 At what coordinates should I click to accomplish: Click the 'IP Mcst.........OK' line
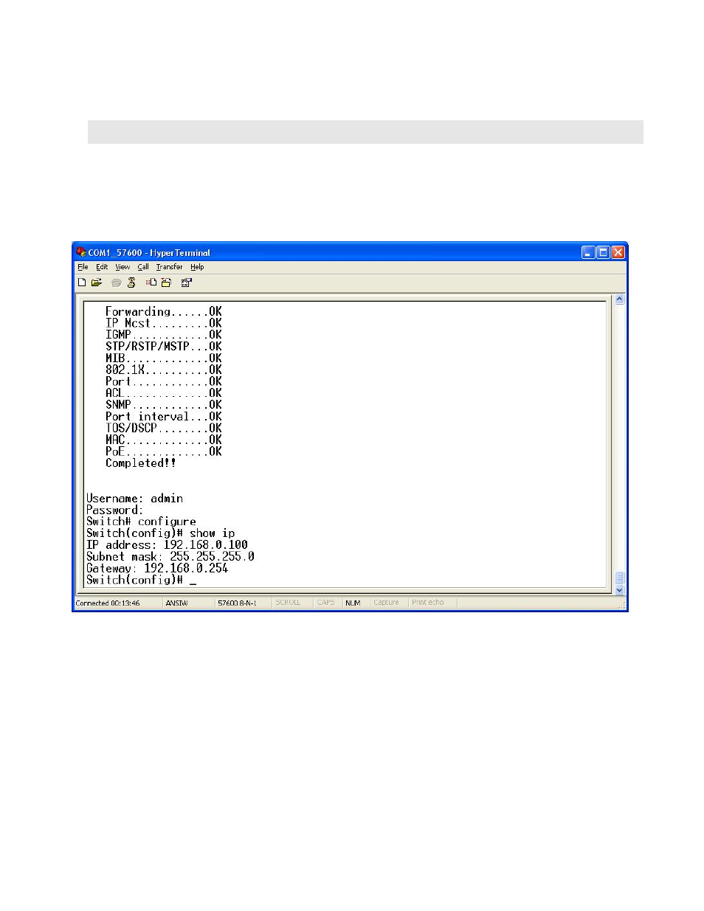pyautogui.click(x=164, y=323)
